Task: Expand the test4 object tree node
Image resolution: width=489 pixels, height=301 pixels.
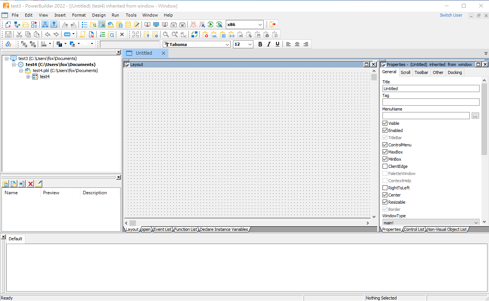Action: pos(28,77)
